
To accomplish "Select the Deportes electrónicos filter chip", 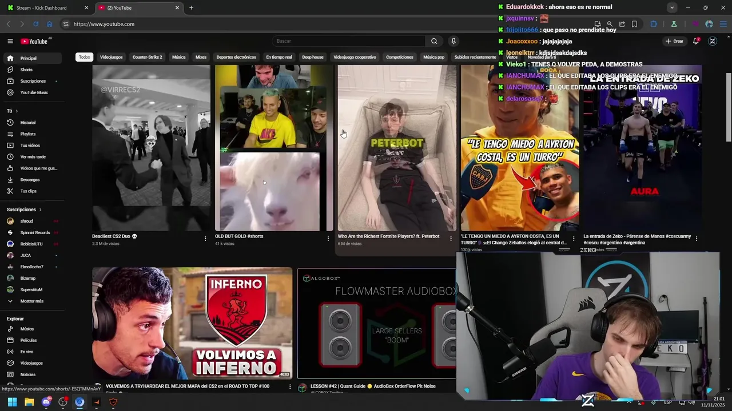I will (x=236, y=57).
